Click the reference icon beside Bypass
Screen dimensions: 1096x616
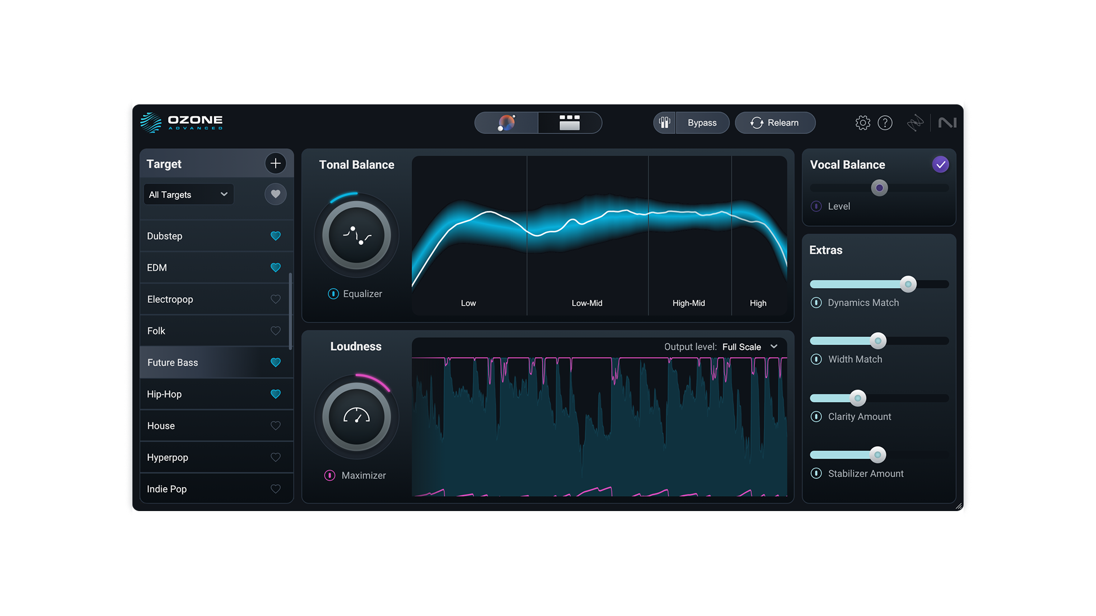pos(664,123)
